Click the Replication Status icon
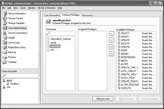Viewport: 164px width, 109px height. 5,47
